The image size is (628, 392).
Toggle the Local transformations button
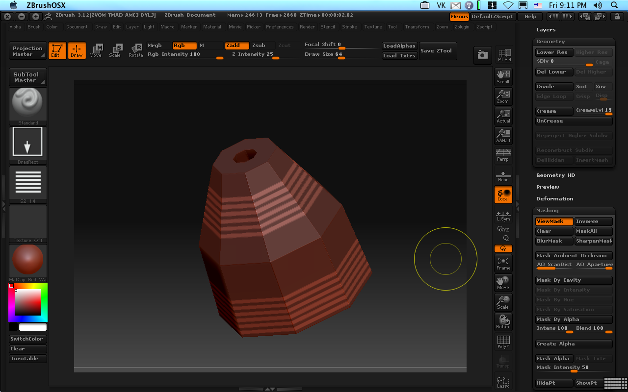(503, 195)
